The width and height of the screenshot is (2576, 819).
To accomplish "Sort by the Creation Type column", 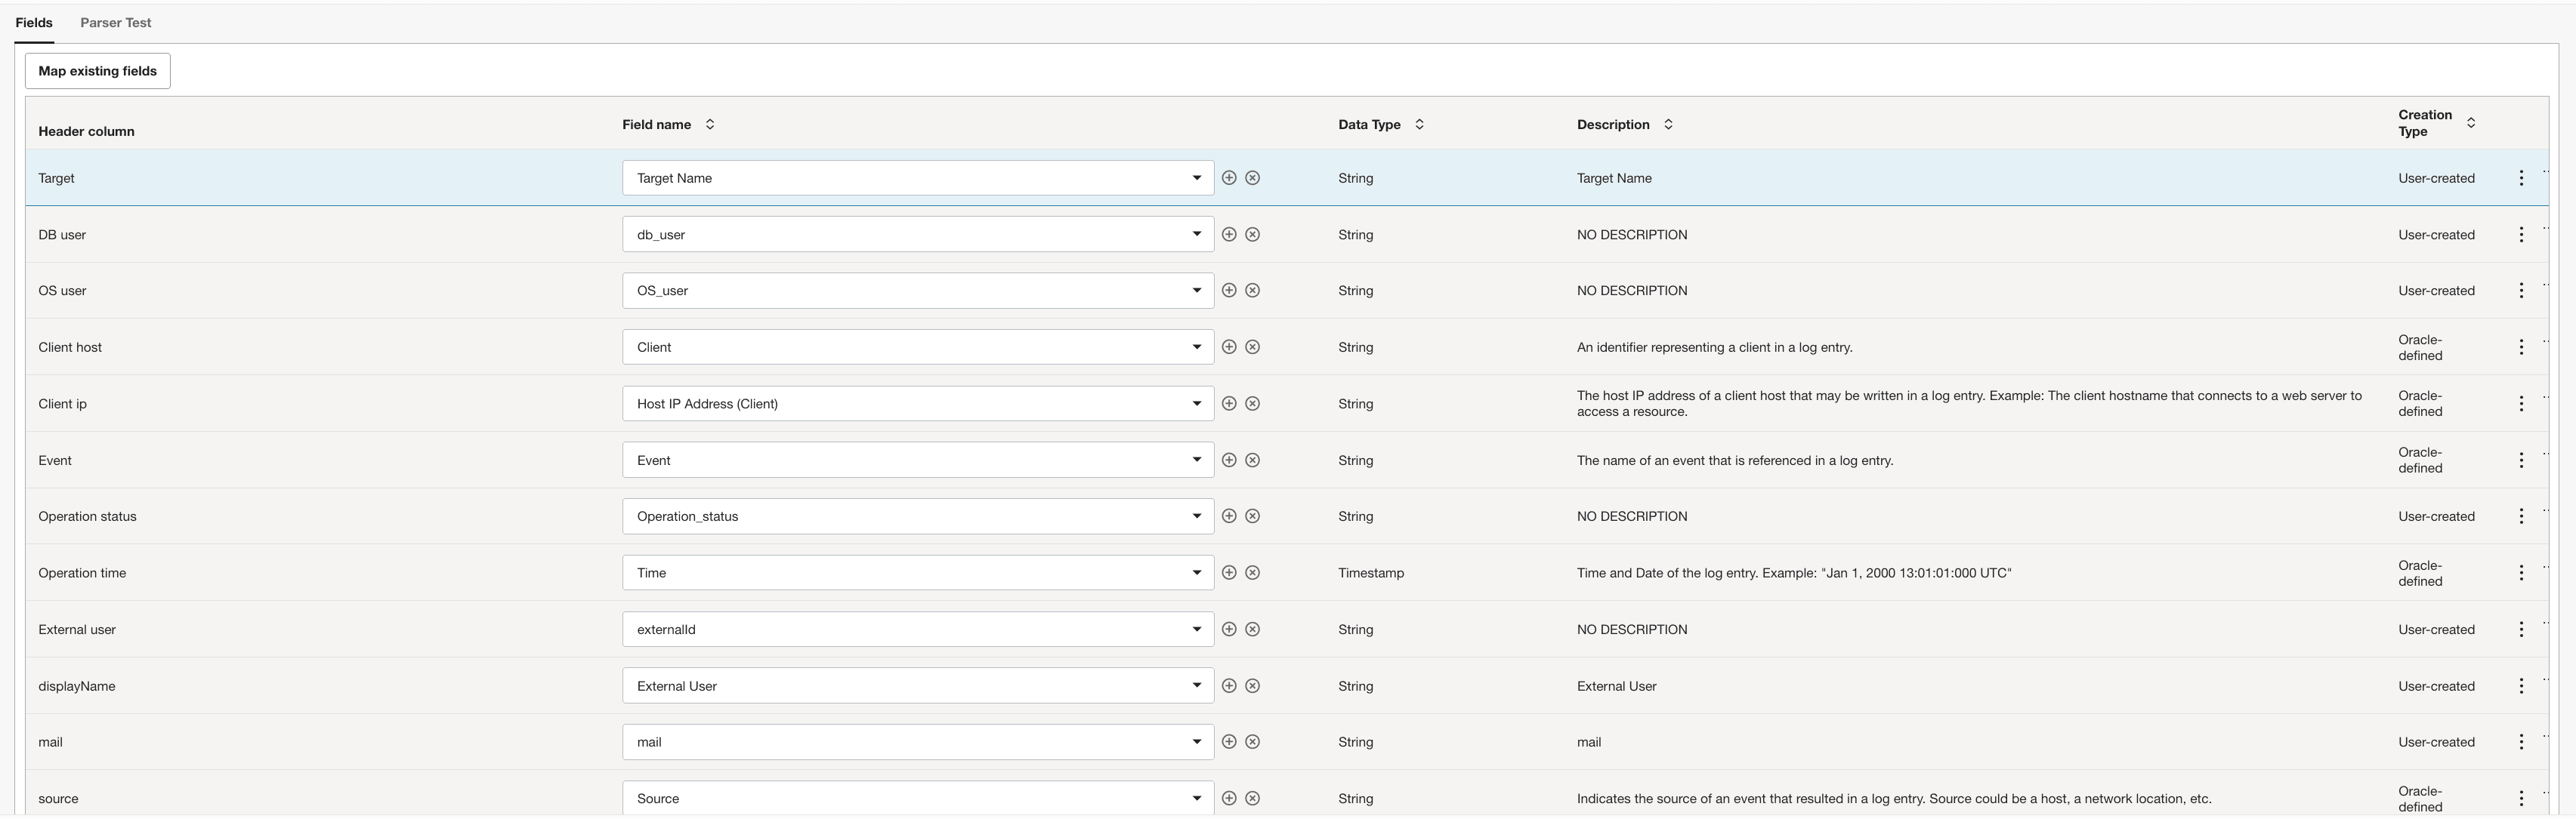I will tap(2471, 123).
